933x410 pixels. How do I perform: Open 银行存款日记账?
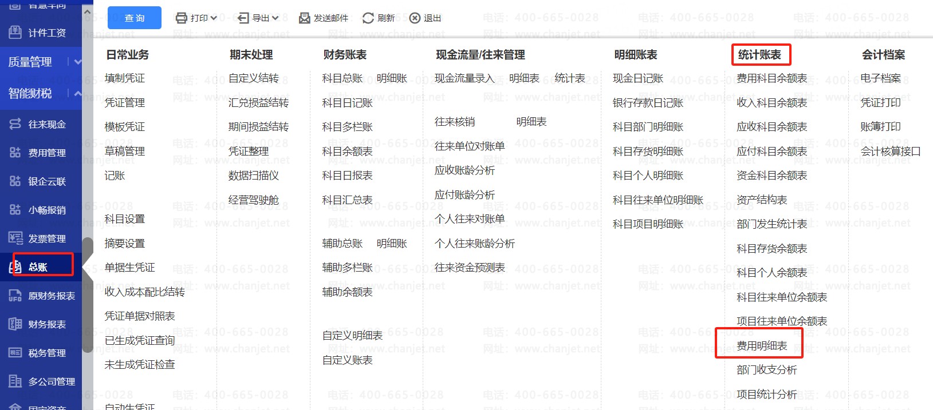click(648, 102)
